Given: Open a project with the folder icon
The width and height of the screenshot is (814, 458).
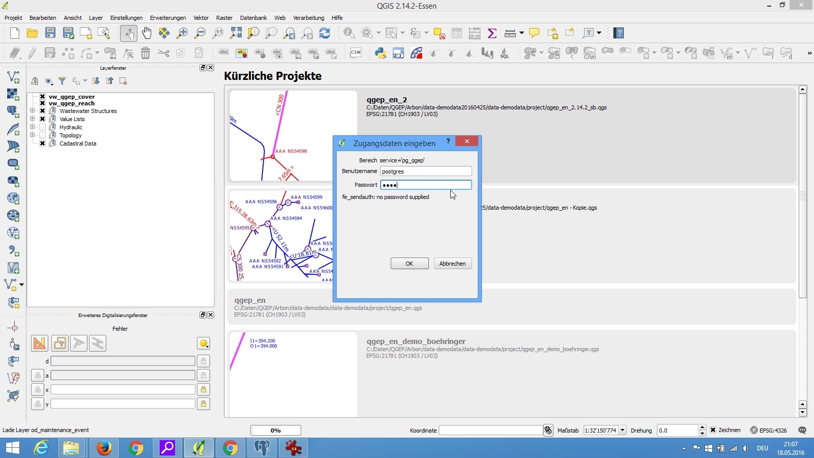Looking at the screenshot, I should tap(33, 33).
